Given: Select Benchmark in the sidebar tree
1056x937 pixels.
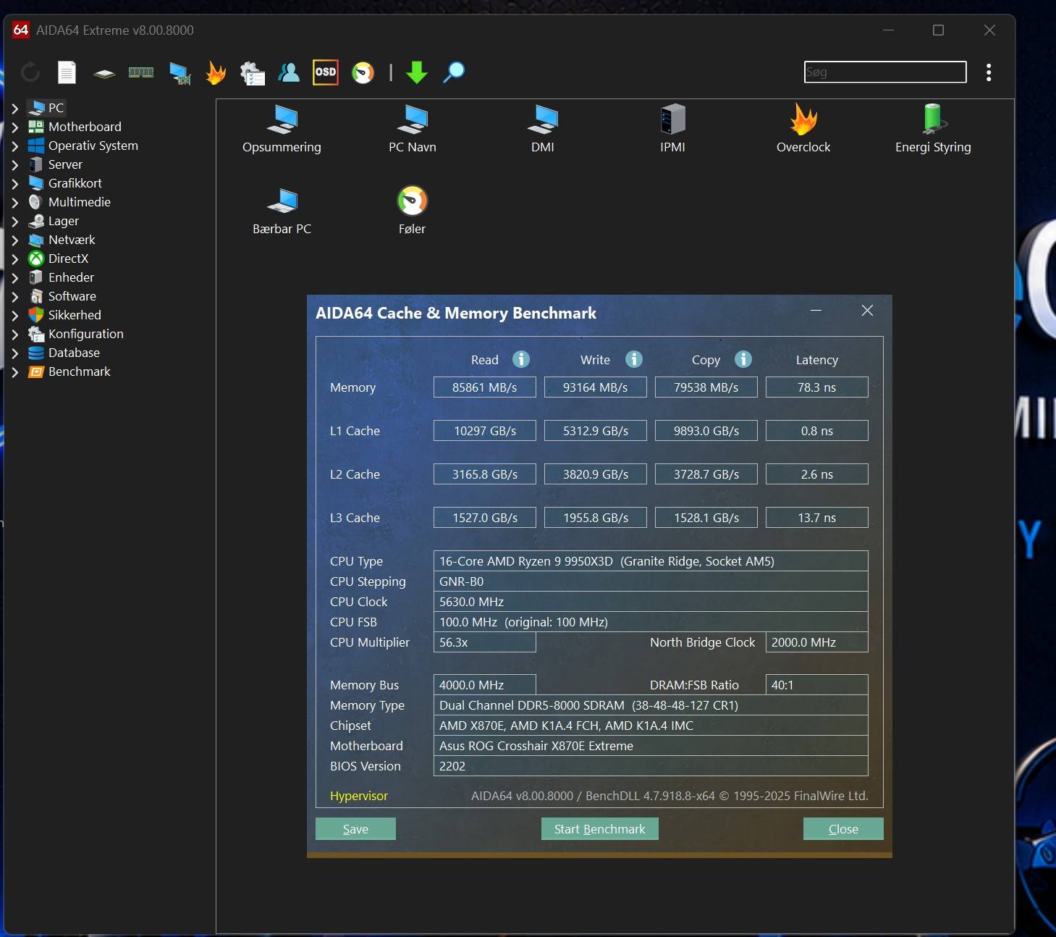Looking at the screenshot, I should (x=79, y=371).
